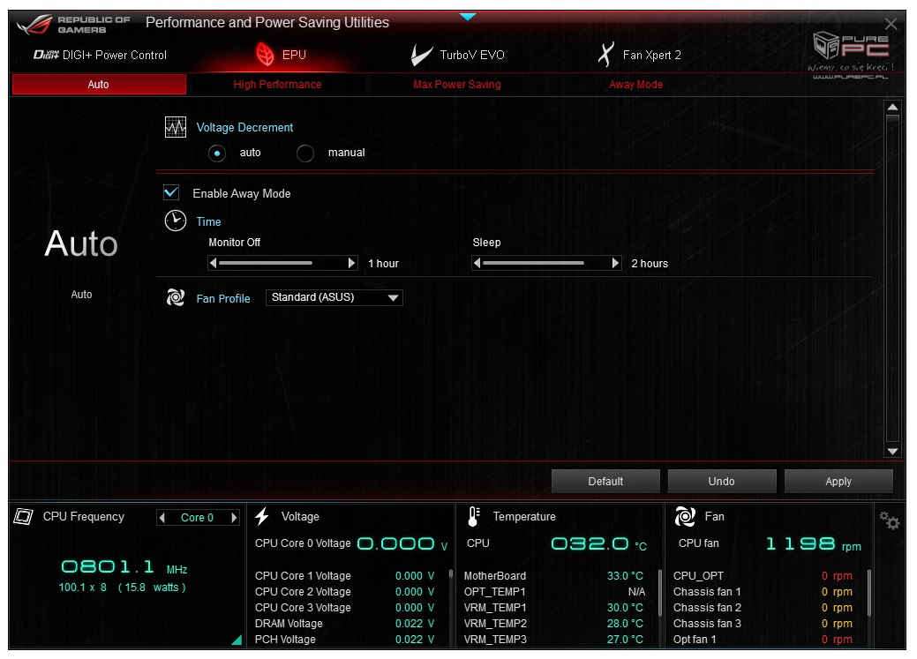Click the Default button
The width and height of the screenshot is (917, 659).
click(x=605, y=482)
